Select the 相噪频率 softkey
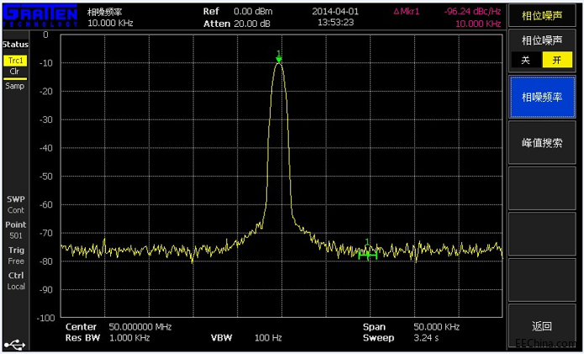 click(x=542, y=98)
